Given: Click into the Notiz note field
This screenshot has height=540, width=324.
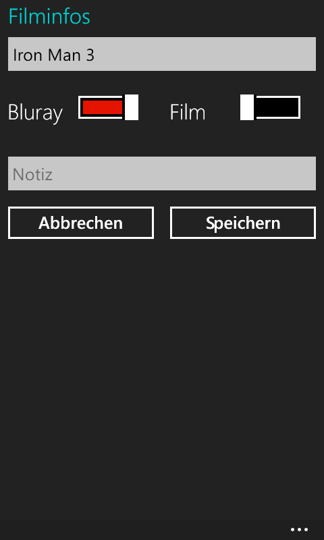Looking at the screenshot, I should pos(162,173).
